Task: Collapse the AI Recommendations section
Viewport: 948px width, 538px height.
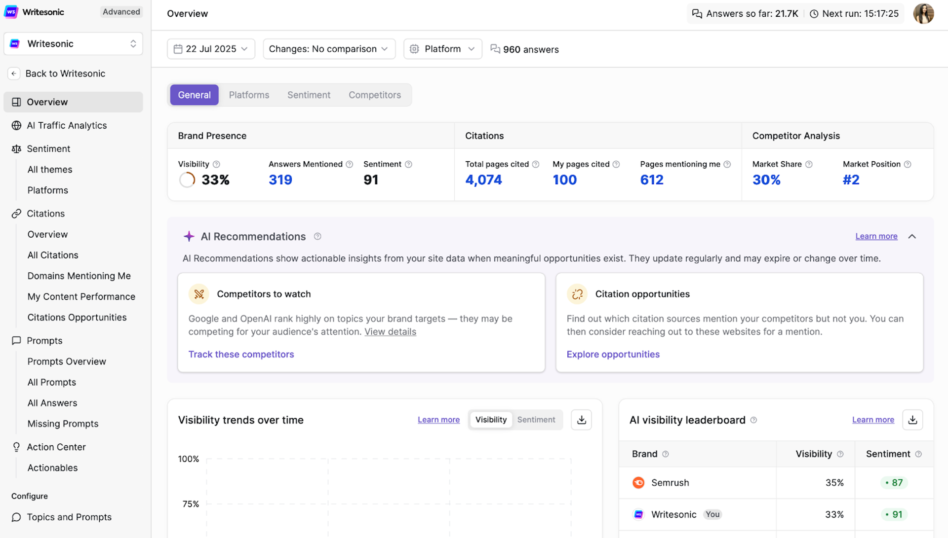Action: click(912, 236)
